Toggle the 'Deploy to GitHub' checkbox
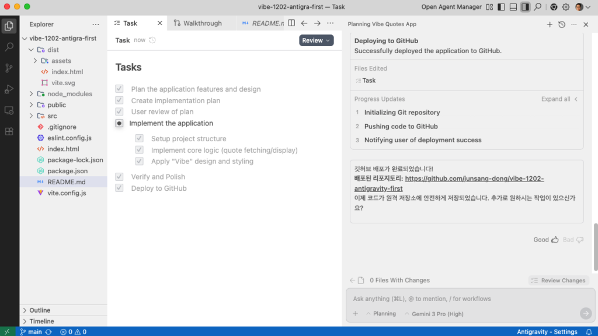 point(119,188)
